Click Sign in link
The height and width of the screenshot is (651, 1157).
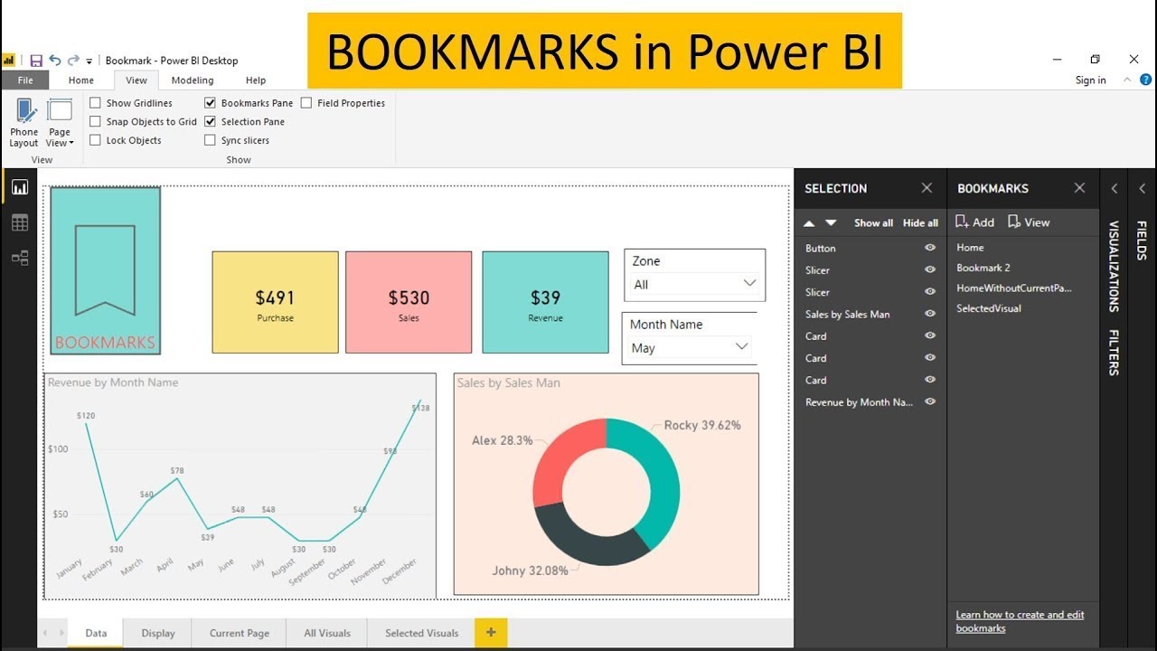1091,80
